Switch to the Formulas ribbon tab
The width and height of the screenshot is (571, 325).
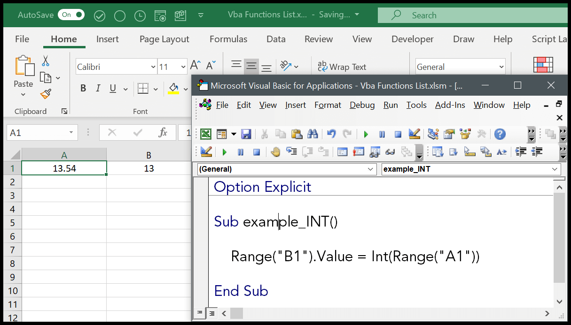coord(228,39)
